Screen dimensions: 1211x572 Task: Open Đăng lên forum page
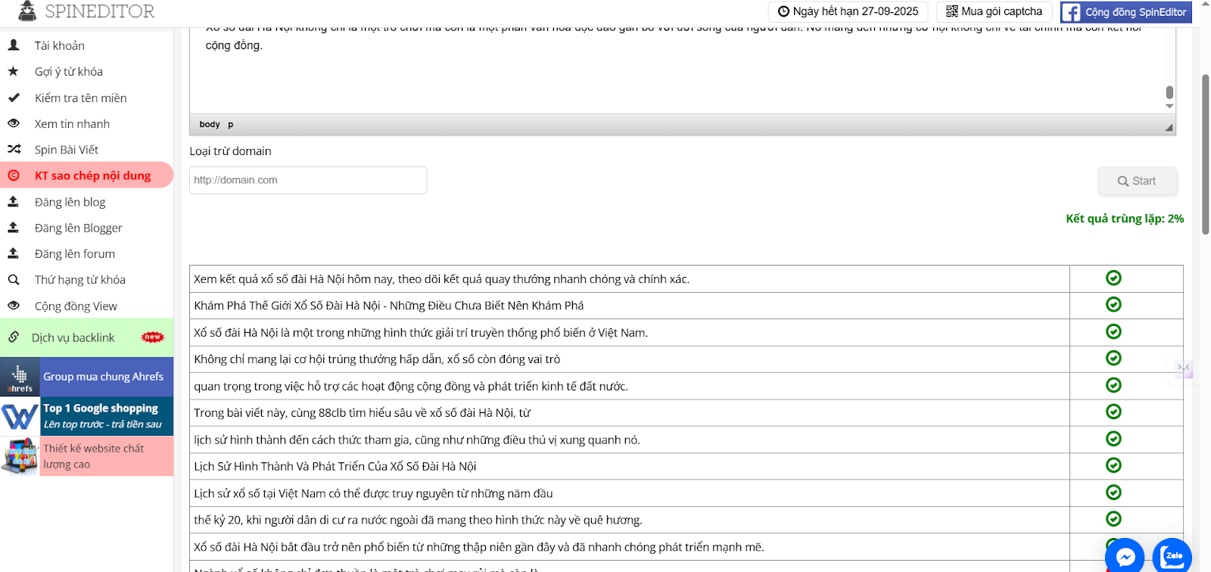click(74, 253)
